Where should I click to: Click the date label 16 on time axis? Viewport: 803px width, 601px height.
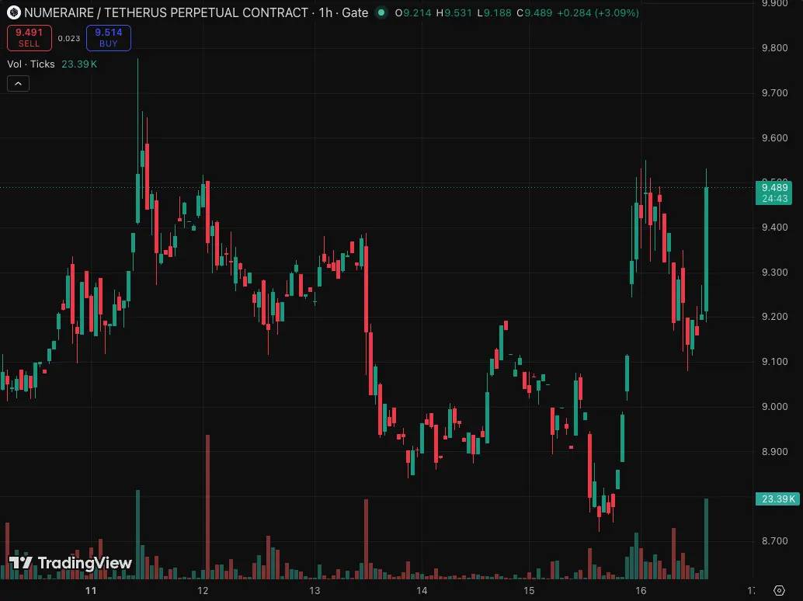tap(641, 591)
